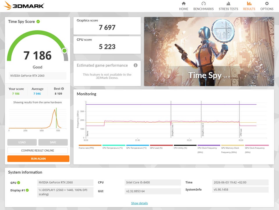This screenshot has height=210, width=279.
Task: Open Options gear icon
Action: tap(267, 3)
